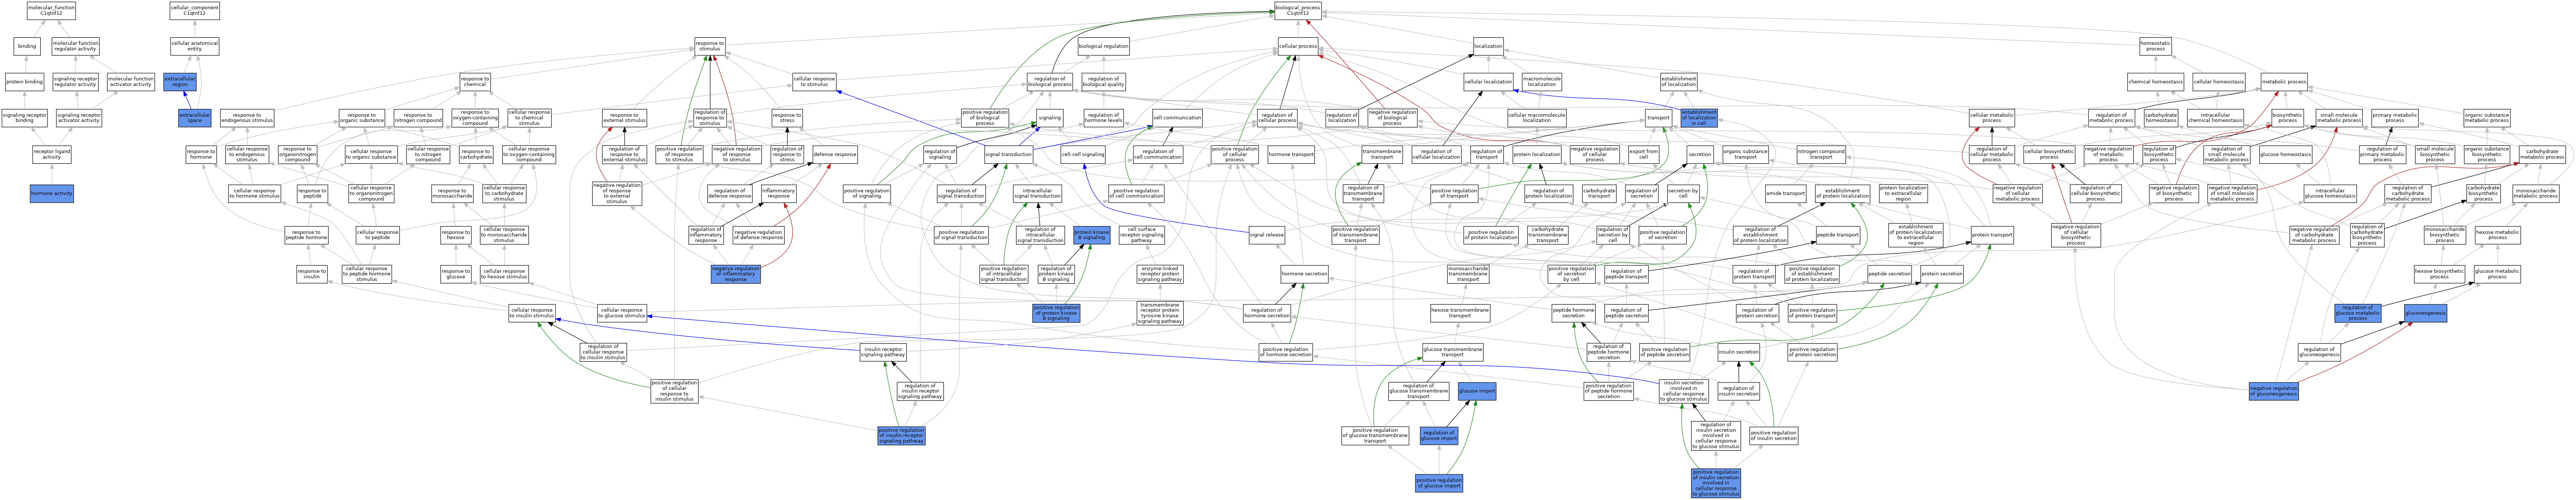This screenshot has height=500, width=2576.
Task: Select the blue 'extracellular space' node
Action: click(x=195, y=118)
